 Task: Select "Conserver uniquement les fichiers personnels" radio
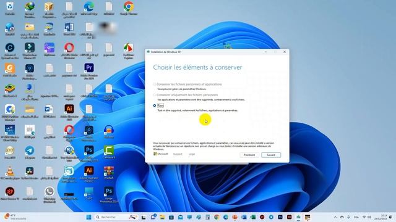(155, 95)
